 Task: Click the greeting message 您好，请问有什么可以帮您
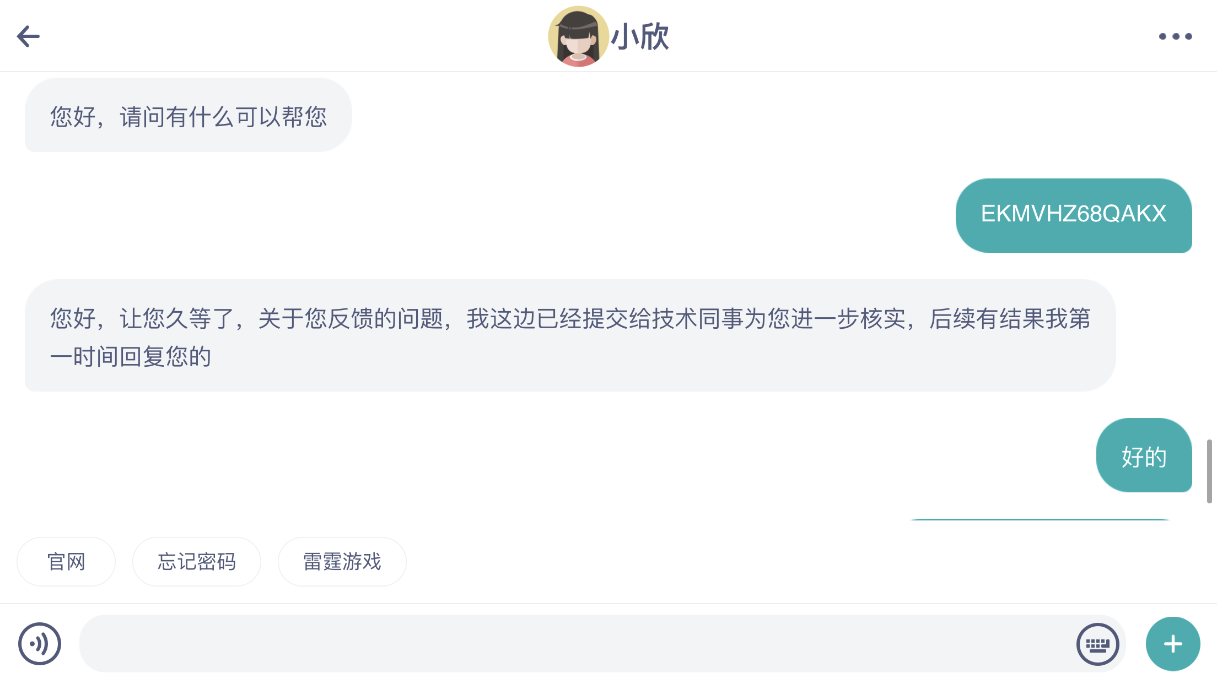188,115
